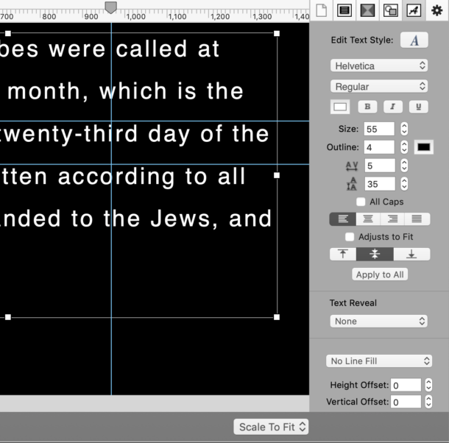Screen dimensions: 449x443
Task: Set vertical alignment to bottom
Action: coord(411,254)
